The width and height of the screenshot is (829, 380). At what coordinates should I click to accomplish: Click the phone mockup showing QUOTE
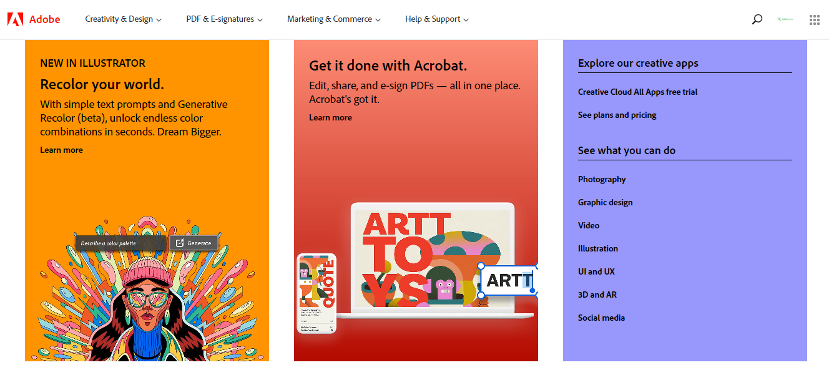point(316,293)
